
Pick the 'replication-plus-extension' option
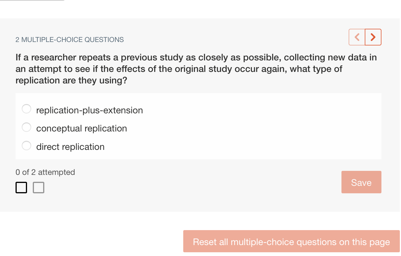26,109
